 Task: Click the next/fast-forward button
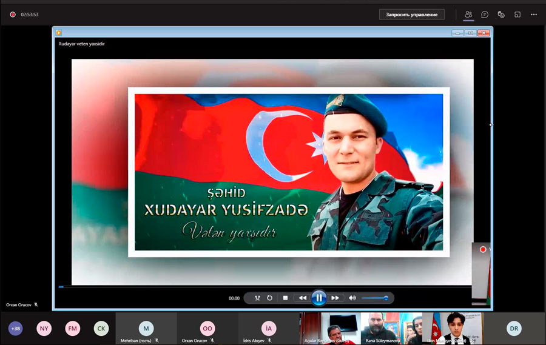pos(335,298)
